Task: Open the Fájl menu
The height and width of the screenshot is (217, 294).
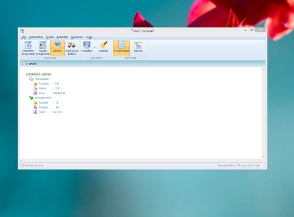Action: 24,37
